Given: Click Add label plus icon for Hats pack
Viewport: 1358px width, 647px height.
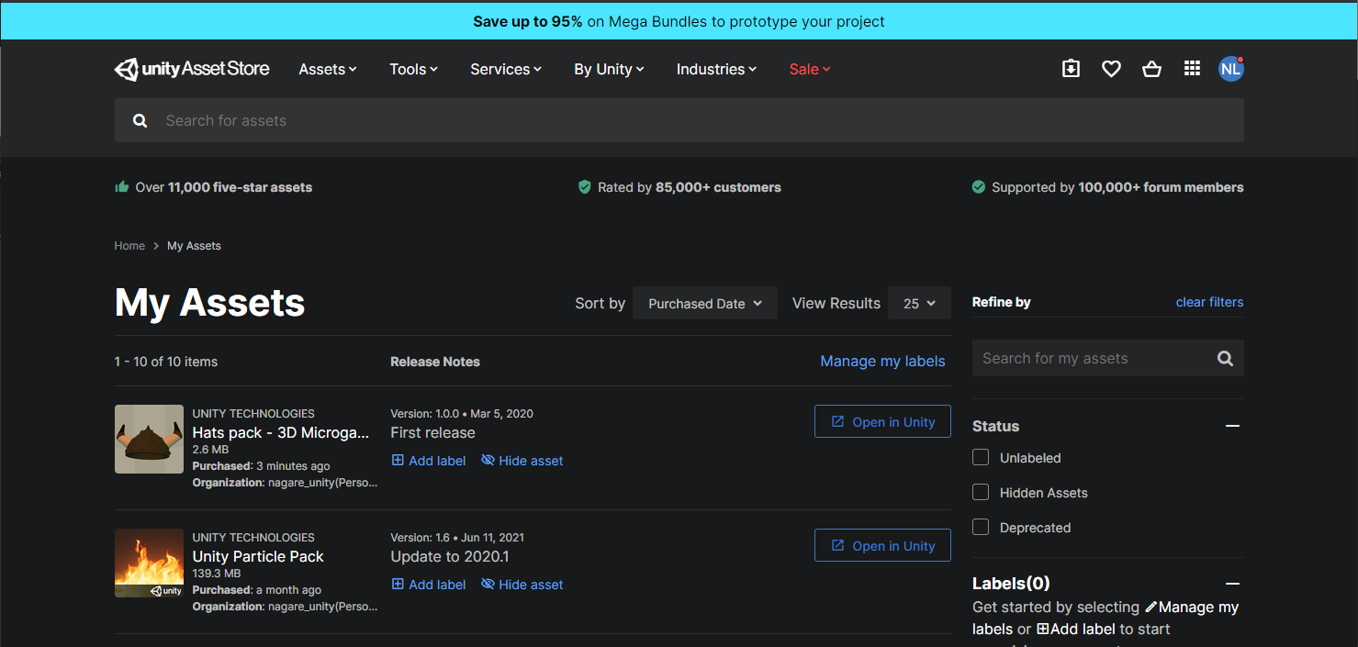Looking at the screenshot, I should coord(398,461).
